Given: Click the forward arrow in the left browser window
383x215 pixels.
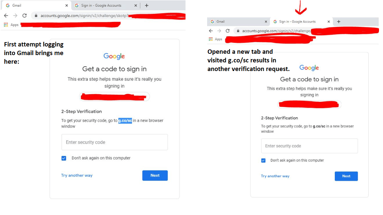Looking at the screenshot, I should (x=15, y=15).
